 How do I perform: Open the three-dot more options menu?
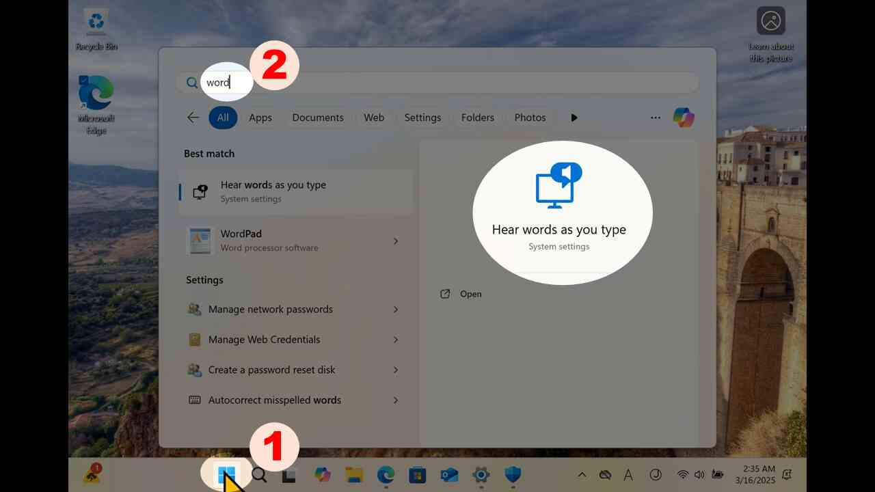pyautogui.click(x=656, y=118)
